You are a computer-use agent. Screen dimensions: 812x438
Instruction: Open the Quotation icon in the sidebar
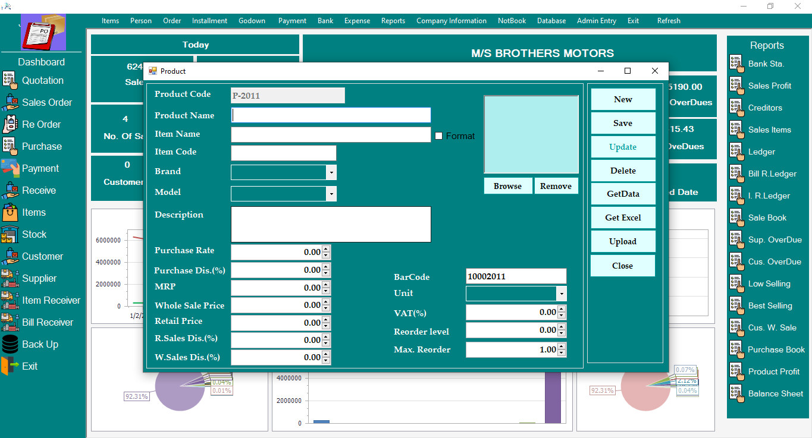10,80
